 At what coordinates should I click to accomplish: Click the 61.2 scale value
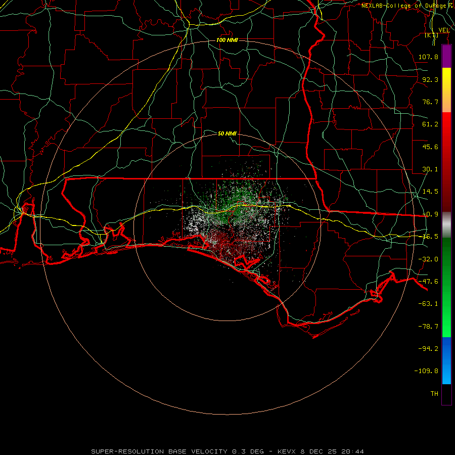(430, 124)
